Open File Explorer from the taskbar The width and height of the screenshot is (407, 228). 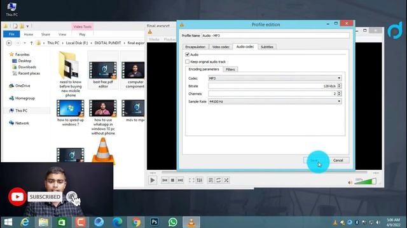[x=43, y=222]
